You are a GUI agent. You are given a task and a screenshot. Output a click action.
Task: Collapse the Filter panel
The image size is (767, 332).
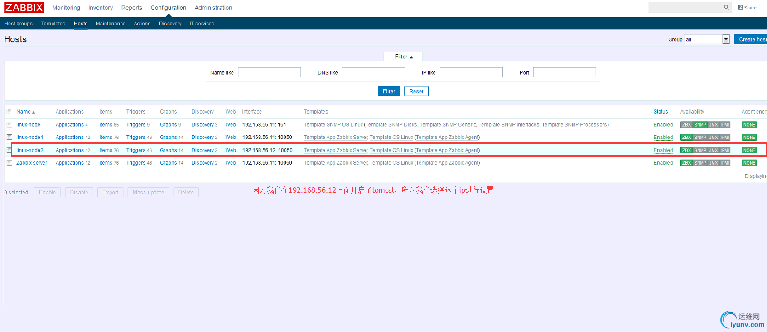(403, 57)
